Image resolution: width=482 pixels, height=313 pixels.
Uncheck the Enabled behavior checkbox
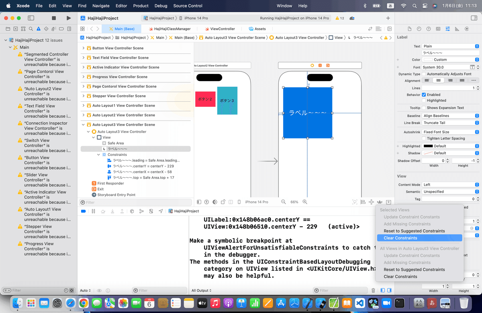point(424,94)
